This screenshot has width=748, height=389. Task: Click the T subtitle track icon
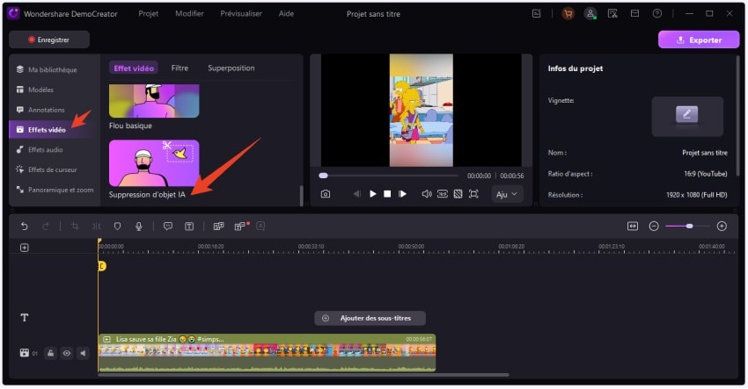click(x=25, y=318)
